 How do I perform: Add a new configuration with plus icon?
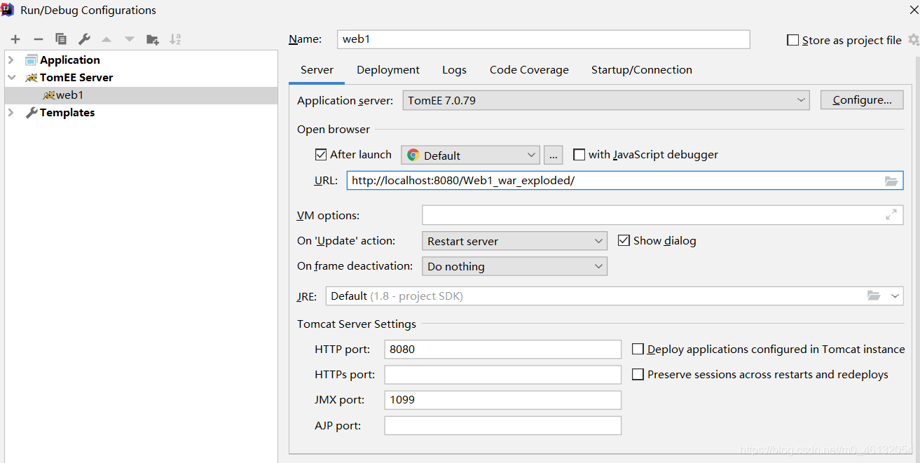(x=15, y=39)
